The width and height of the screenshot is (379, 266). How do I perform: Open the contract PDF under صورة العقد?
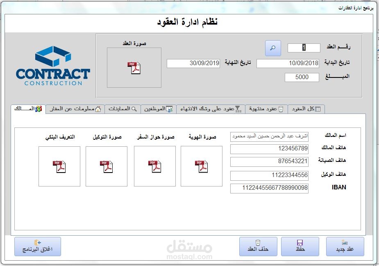134,68
